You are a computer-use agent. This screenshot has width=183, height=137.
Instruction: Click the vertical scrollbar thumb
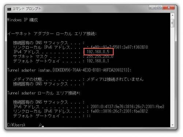click(x=172, y=23)
